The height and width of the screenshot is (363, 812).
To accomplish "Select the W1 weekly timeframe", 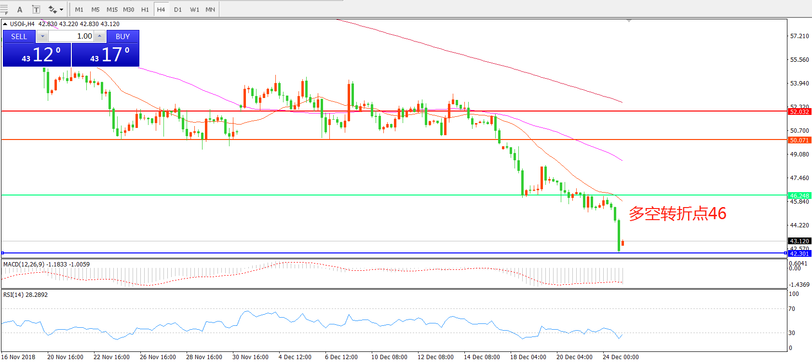I will [194, 9].
